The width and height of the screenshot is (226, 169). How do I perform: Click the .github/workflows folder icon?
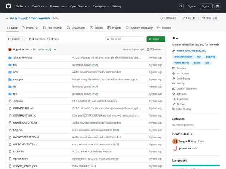pos(10,58)
